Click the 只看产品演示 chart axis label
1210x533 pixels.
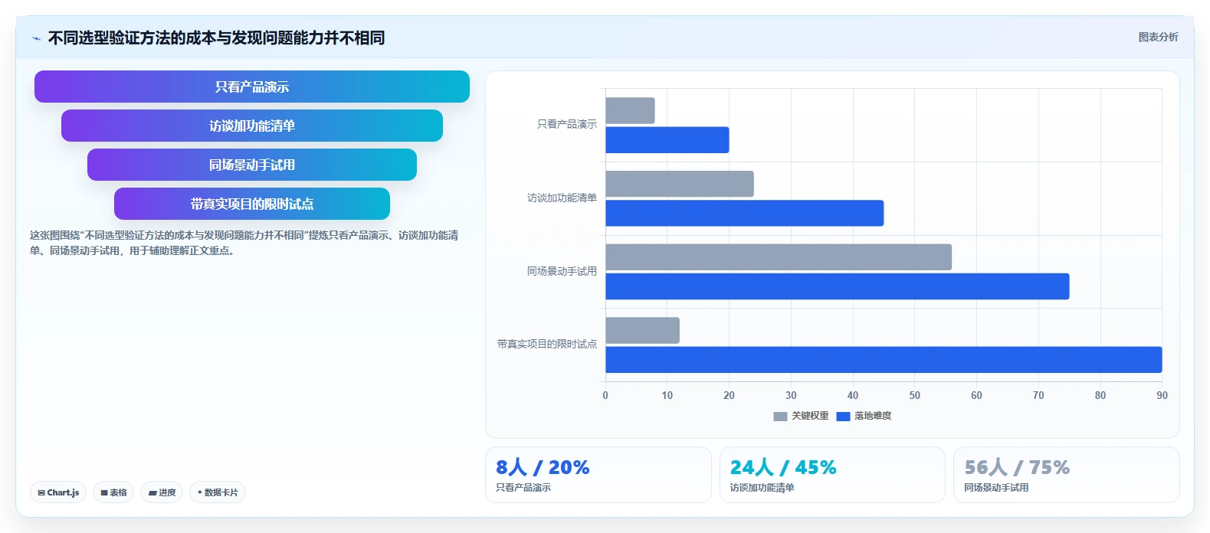(x=566, y=124)
